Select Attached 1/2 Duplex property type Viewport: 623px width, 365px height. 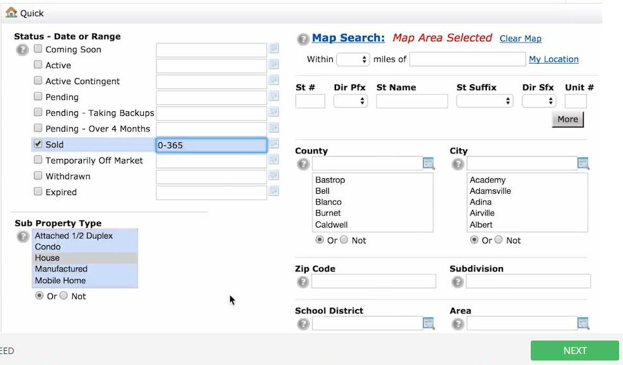point(84,236)
